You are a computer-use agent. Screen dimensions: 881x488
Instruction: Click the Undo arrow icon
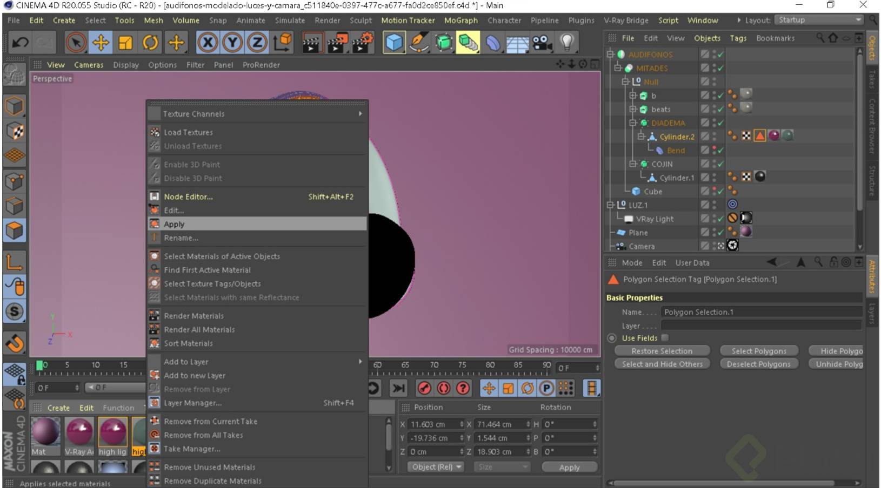pos(21,42)
